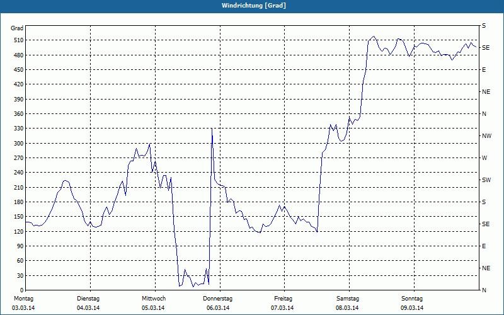This screenshot has width=504, height=315.
Task: Click the 'Mittwoch' day label
Action: 154,299
